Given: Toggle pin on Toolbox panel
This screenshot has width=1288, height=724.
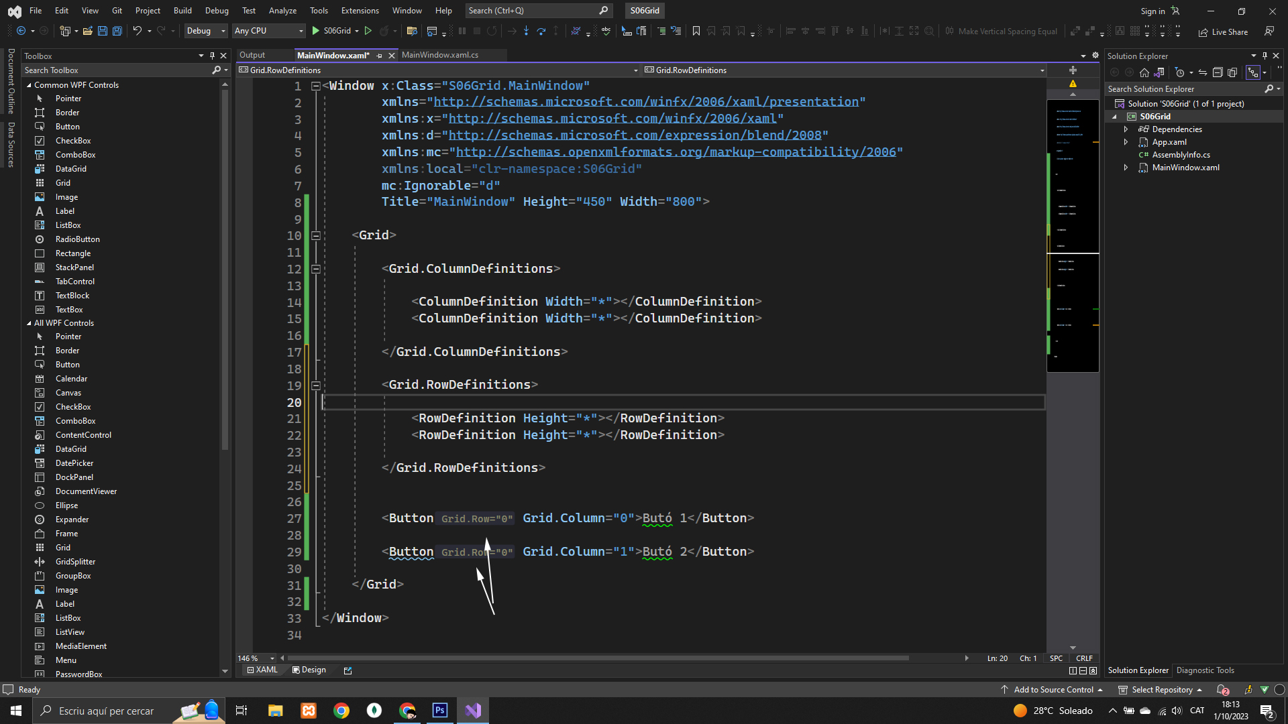Looking at the screenshot, I should click(212, 56).
